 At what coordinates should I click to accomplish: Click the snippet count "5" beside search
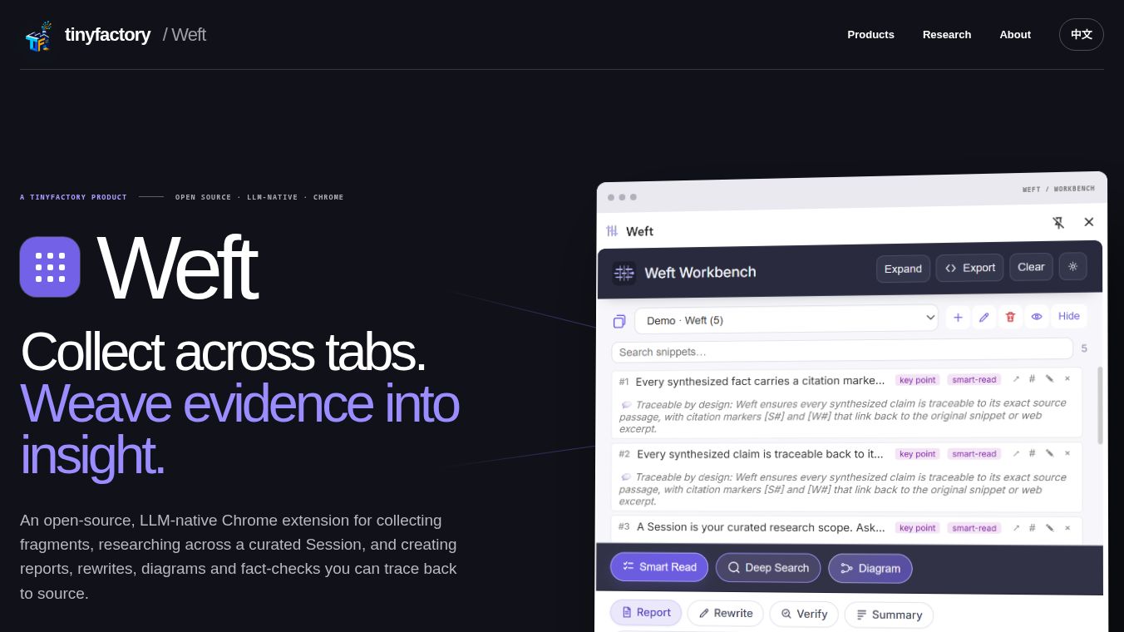pos(1084,348)
